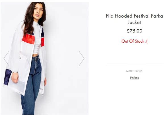Go to previous product photo with left arrow
Viewport: 165px width, 115px height.
click(x=6, y=58)
